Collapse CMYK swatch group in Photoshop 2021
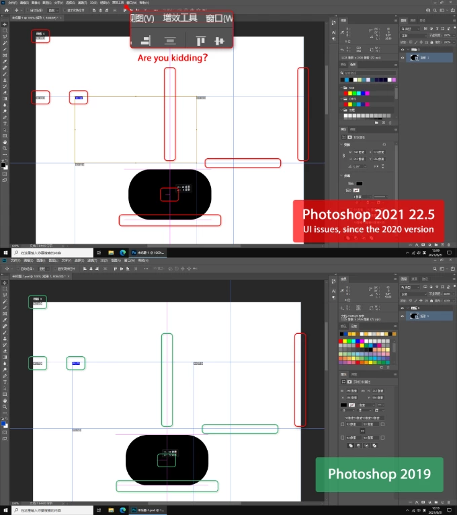The image size is (457, 515). pyautogui.click(x=341, y=98)
